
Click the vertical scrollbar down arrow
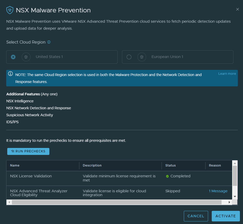click(235, 197)
